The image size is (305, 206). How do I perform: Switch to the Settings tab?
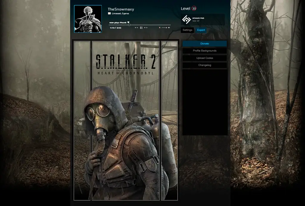click(187, 30)
